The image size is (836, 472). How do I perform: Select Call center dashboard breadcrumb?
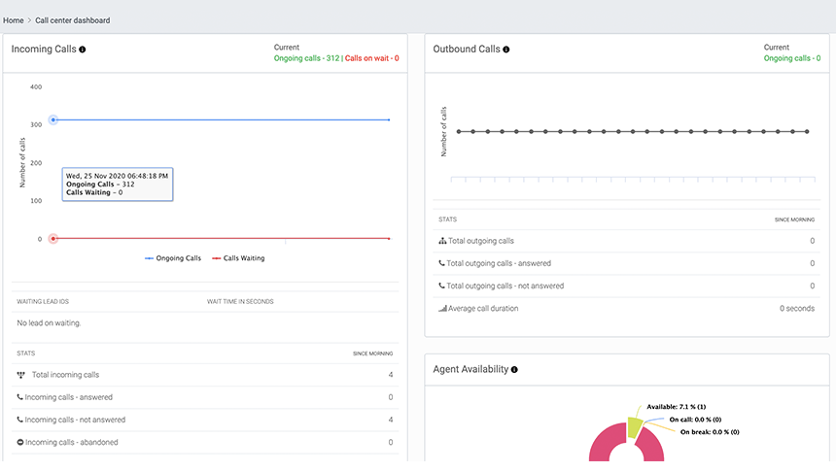click(x=73, y=20)
